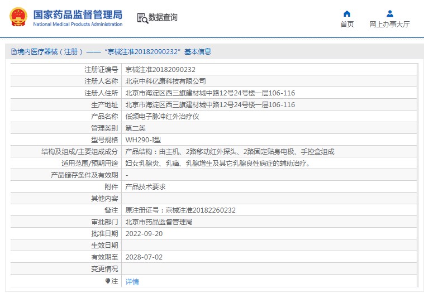Click product name 低频电子脉冲红外治疗仪
The height and width of the screenshot is (293, 424).
tap(162, 117)
